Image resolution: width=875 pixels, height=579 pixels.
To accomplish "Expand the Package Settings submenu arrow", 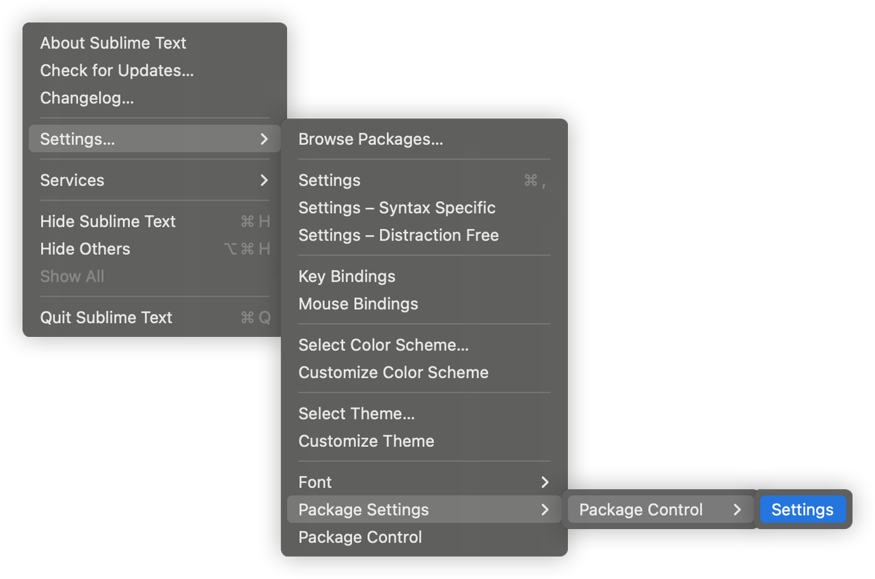I will [x=545, y=510].
